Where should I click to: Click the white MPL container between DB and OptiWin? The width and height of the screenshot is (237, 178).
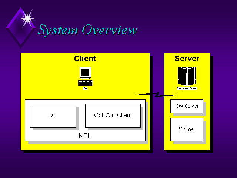[x=81, y=115]
